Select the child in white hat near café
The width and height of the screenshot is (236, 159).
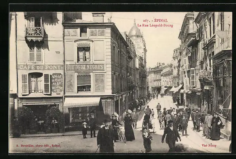click(85, 130)
